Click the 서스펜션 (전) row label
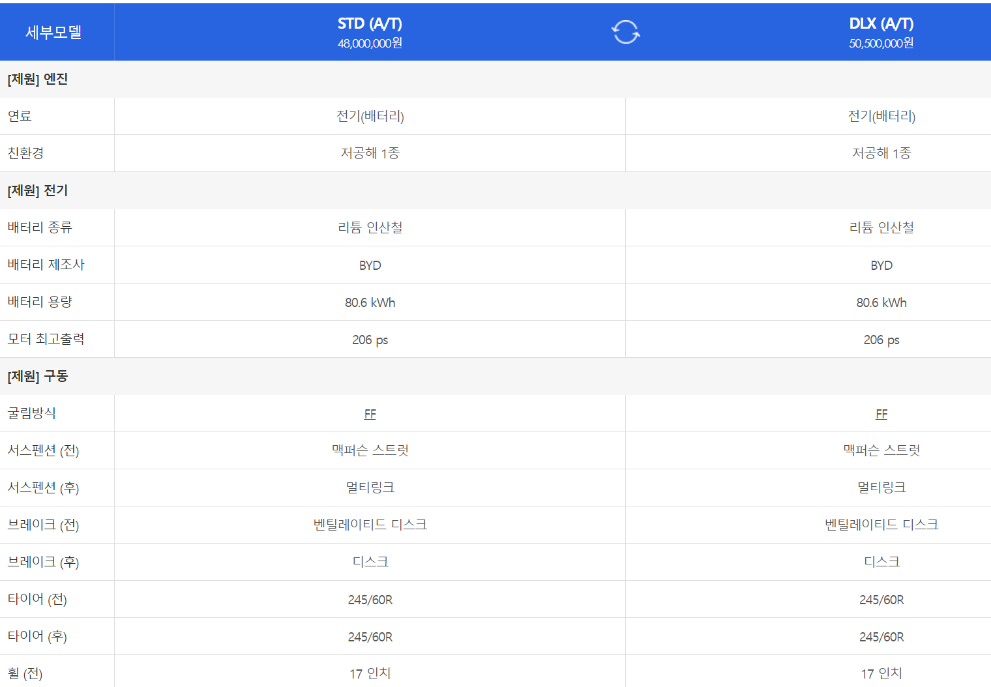 point(43,450)
